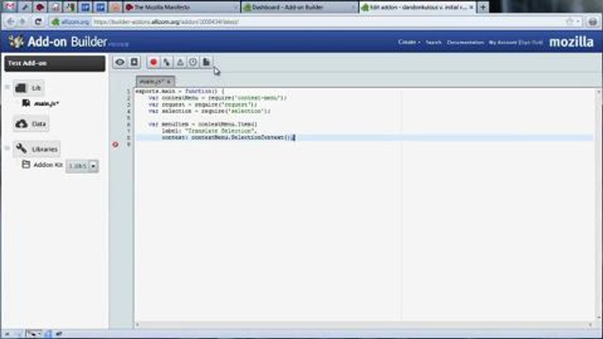This screenshot has height=339, width=603.
Task: Click the "Translate Selection" label line in code
Action: (209, 131)
